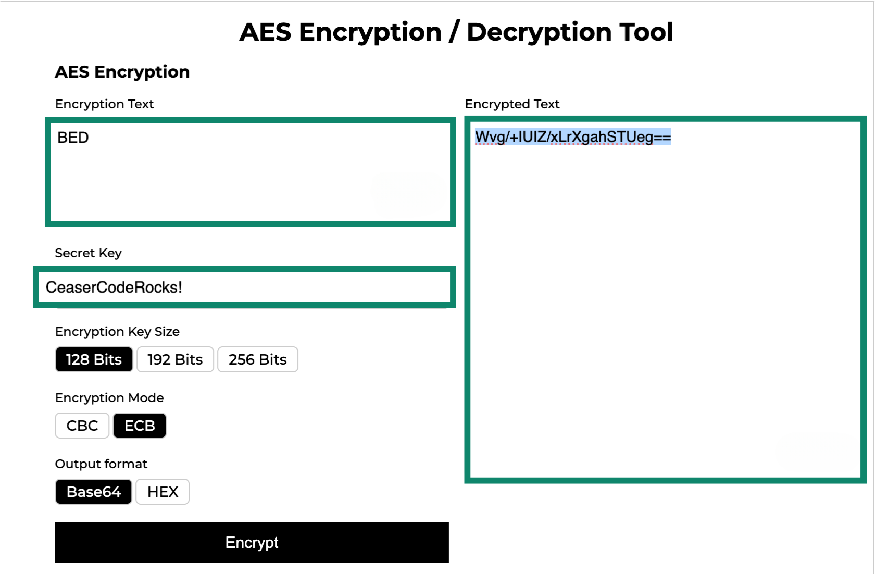
Task: Confirm 128 Bits is the active key size
Action: click(94, 359)
